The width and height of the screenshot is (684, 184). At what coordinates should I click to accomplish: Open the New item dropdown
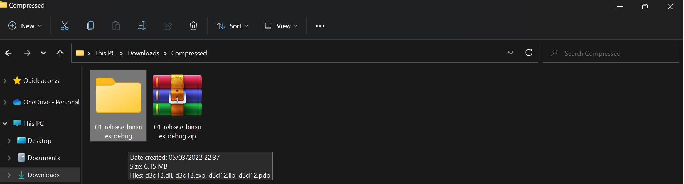(25, 26)
